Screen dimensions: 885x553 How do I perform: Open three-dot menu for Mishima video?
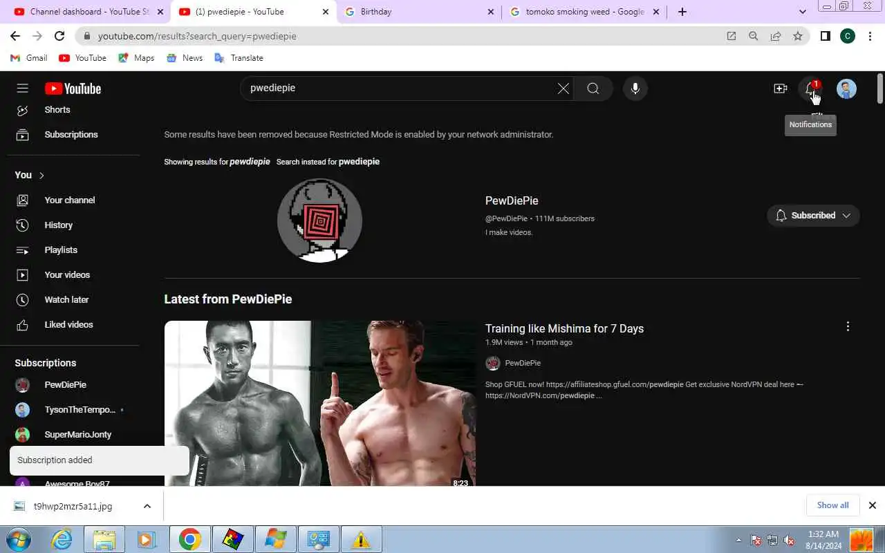(848, 327)
